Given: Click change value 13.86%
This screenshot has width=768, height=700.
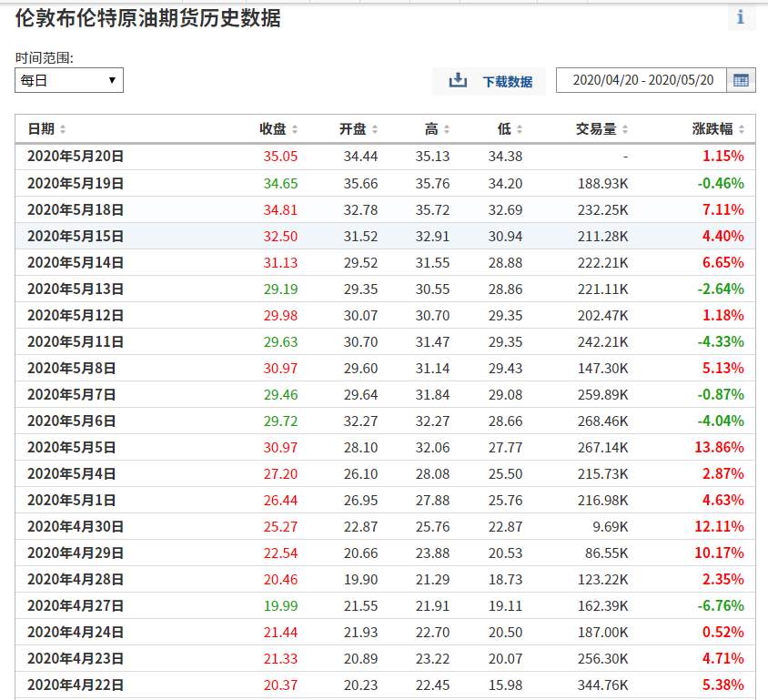Looking at the screenshot, I should coord(719,448).
